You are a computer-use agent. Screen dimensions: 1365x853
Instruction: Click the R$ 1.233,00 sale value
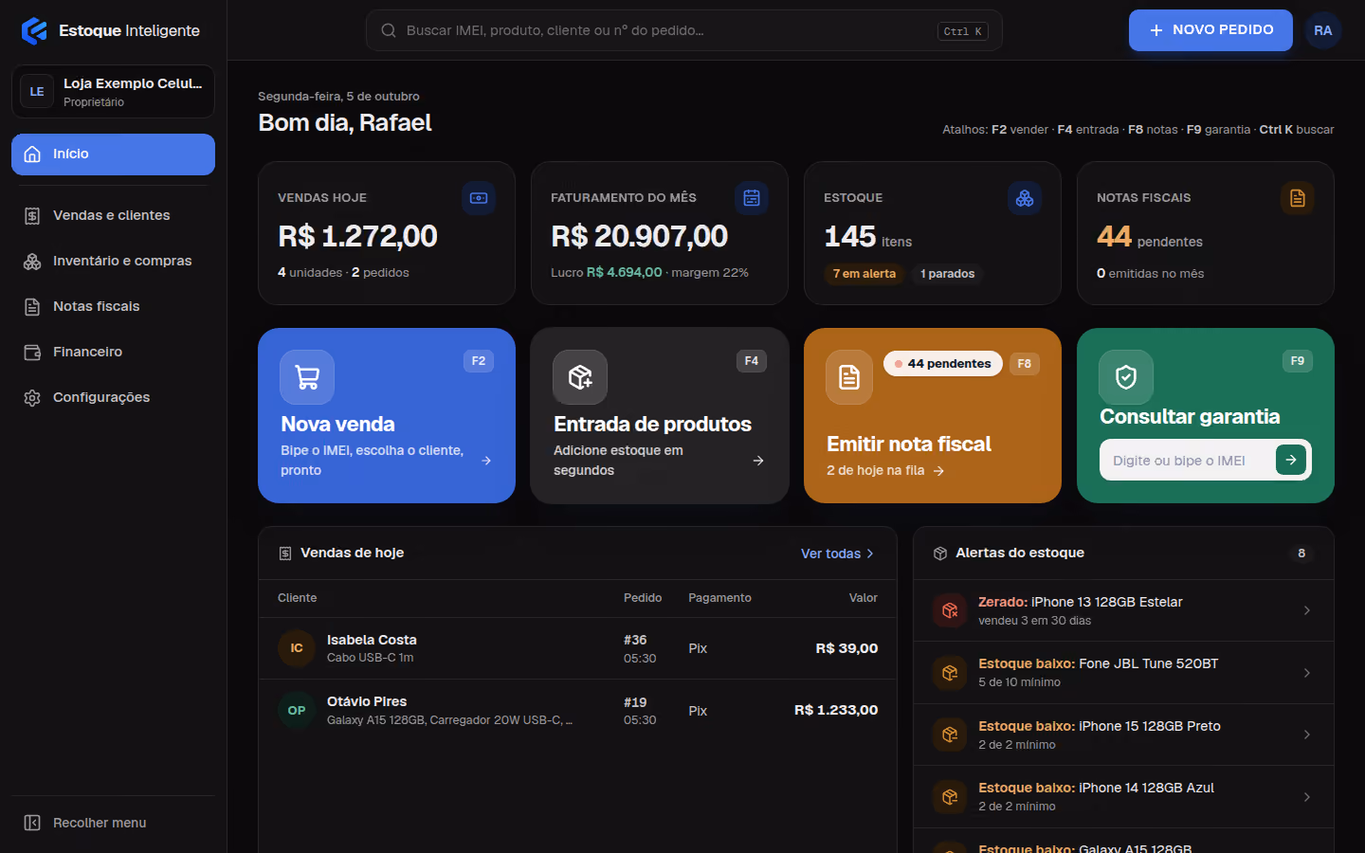(x=836, y=710)
